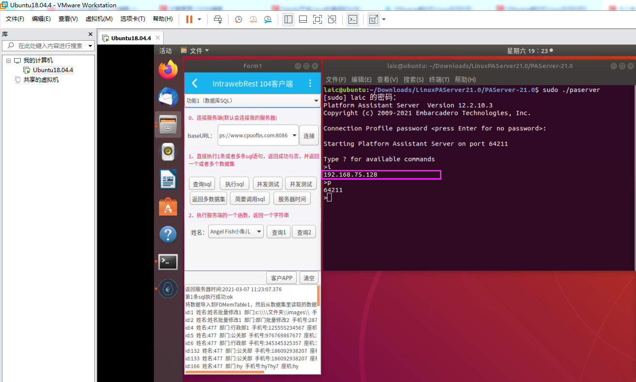Take a snapshot of this virtual machine
The width and height of the screenshot is (636, 382).
point(238,19)
